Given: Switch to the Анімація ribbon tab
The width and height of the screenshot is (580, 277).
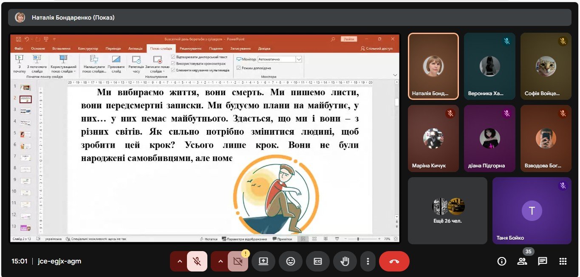Looking at the screenshot, I should 135,48.
